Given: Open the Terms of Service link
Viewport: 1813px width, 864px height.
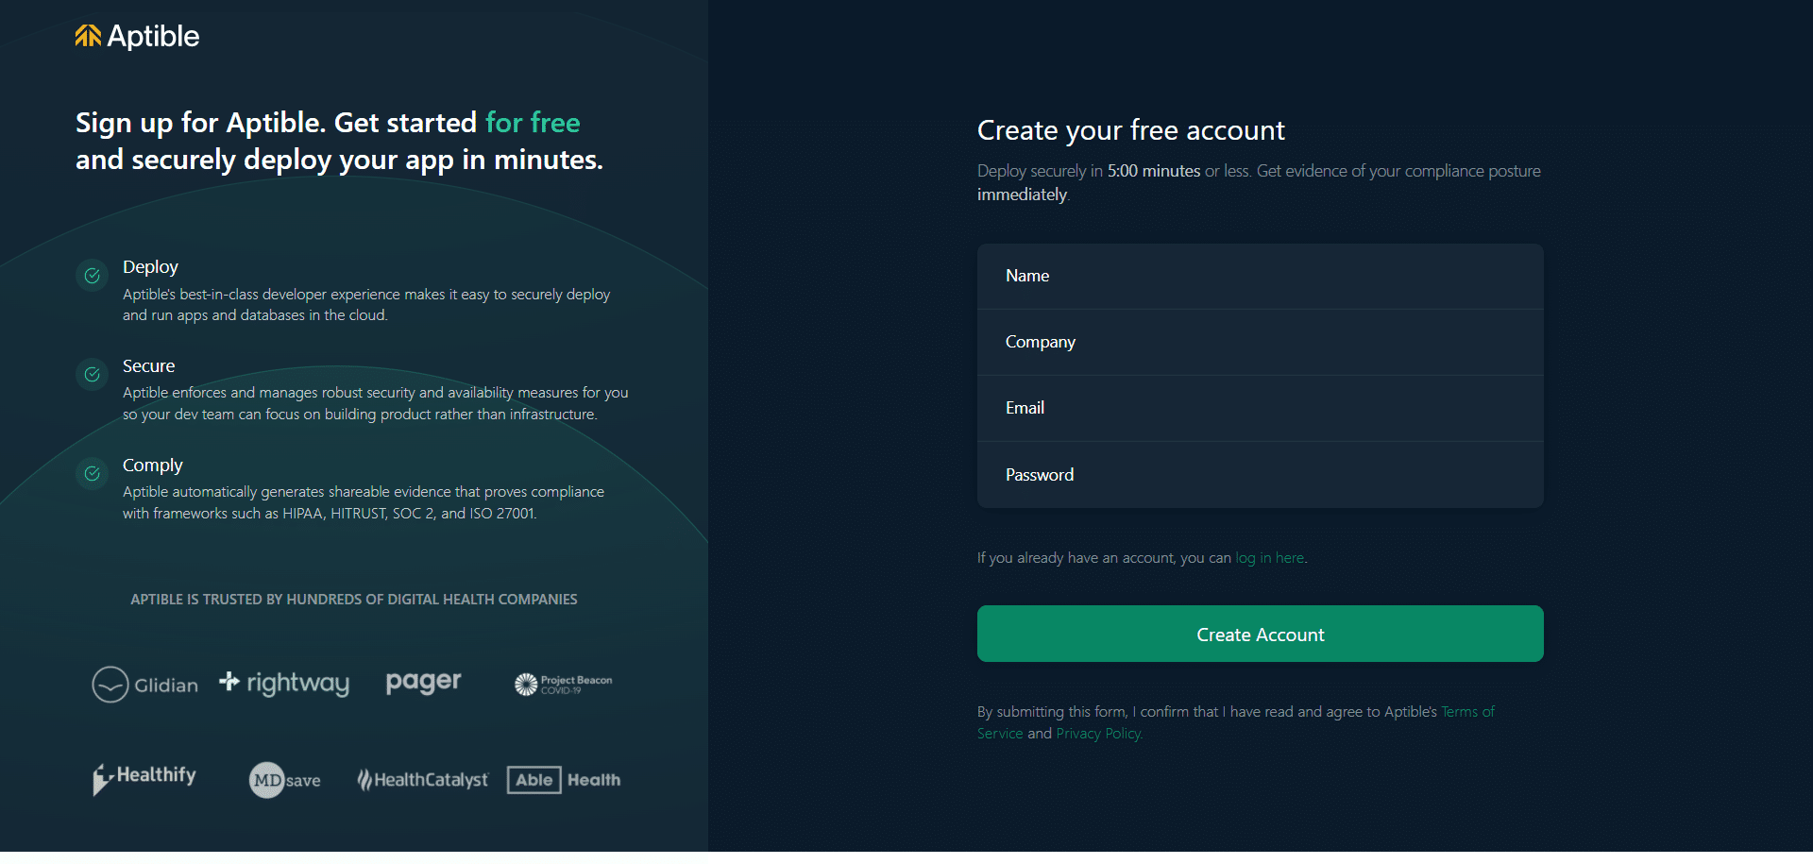Looking at the screenshot, I should (x=1467, y=712).
